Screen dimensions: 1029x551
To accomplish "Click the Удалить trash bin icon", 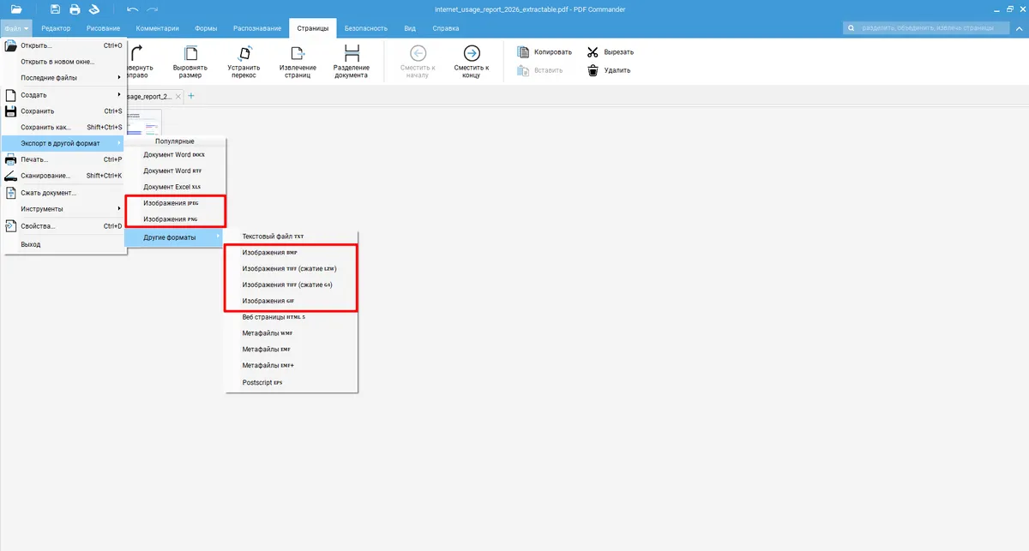I will coord(593,70).
